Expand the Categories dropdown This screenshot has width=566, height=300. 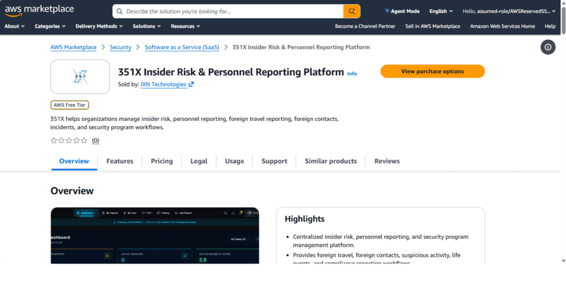coord(50,26)
